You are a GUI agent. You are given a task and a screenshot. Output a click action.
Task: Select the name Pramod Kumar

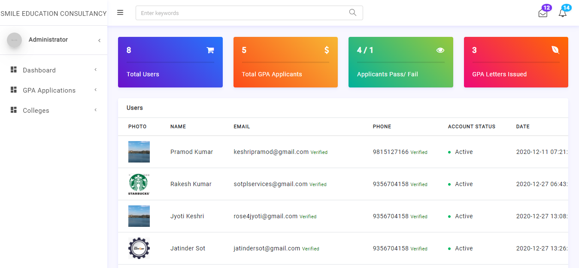pos(191,152)
